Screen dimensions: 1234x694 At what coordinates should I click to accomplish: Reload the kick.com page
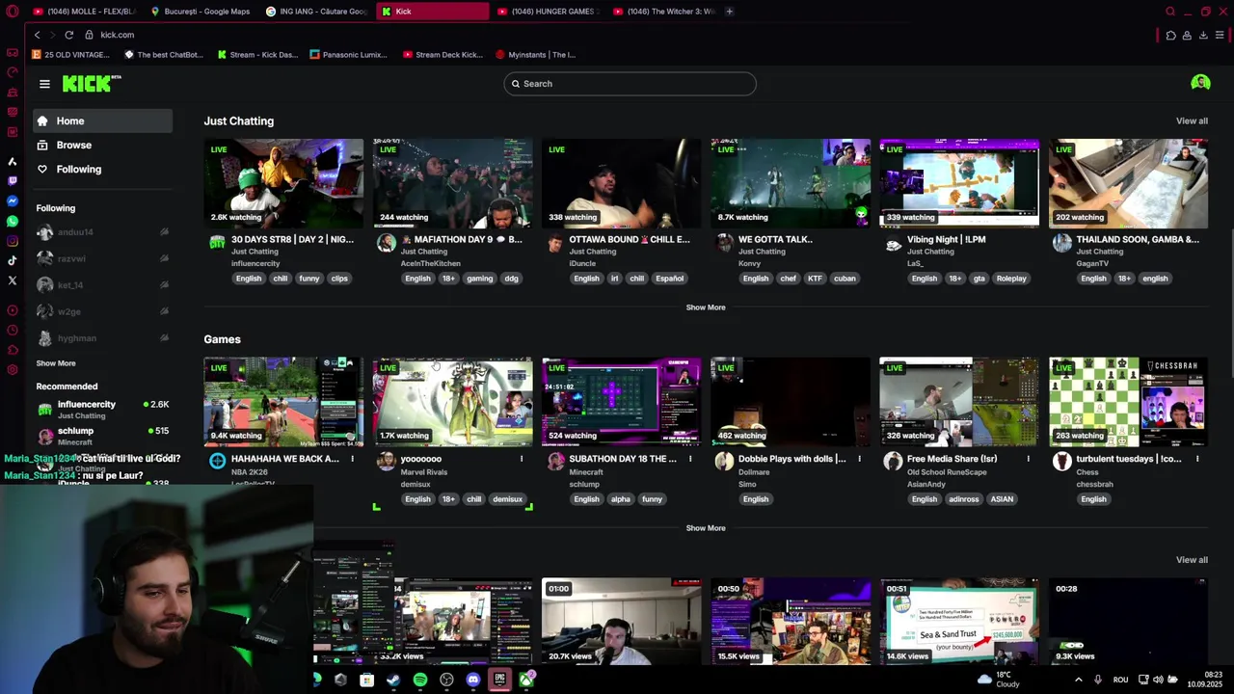[69, 35]
